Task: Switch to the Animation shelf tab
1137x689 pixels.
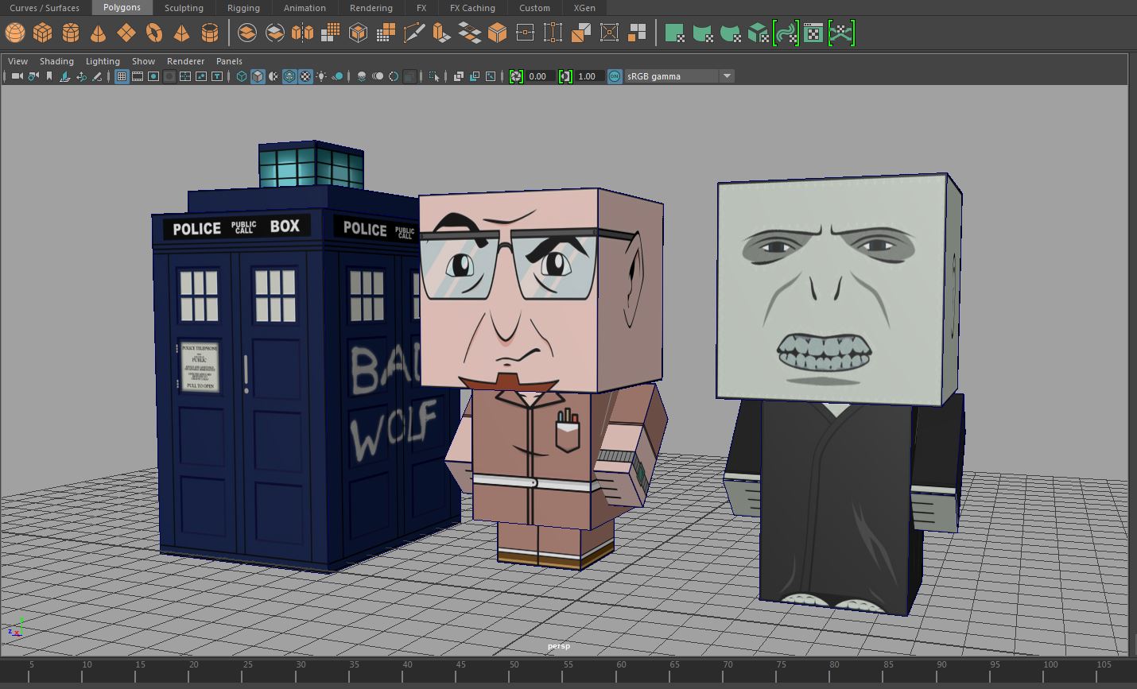Action: pos(305,8)
